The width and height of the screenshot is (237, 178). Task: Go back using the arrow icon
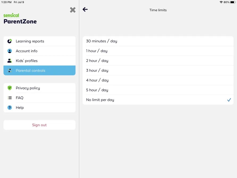85,9
